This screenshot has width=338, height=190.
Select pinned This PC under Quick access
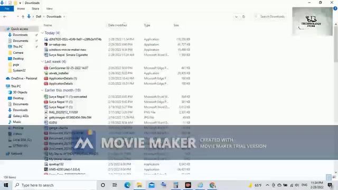(x=17, y=46)
